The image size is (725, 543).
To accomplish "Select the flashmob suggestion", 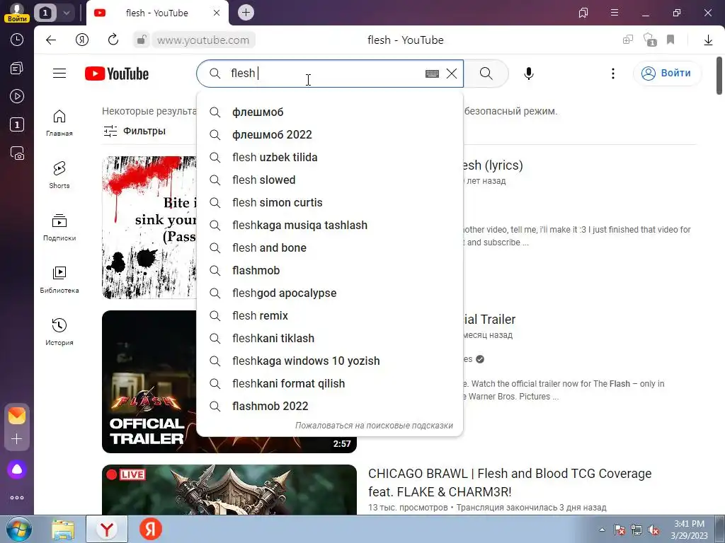I will pos(330,271).
